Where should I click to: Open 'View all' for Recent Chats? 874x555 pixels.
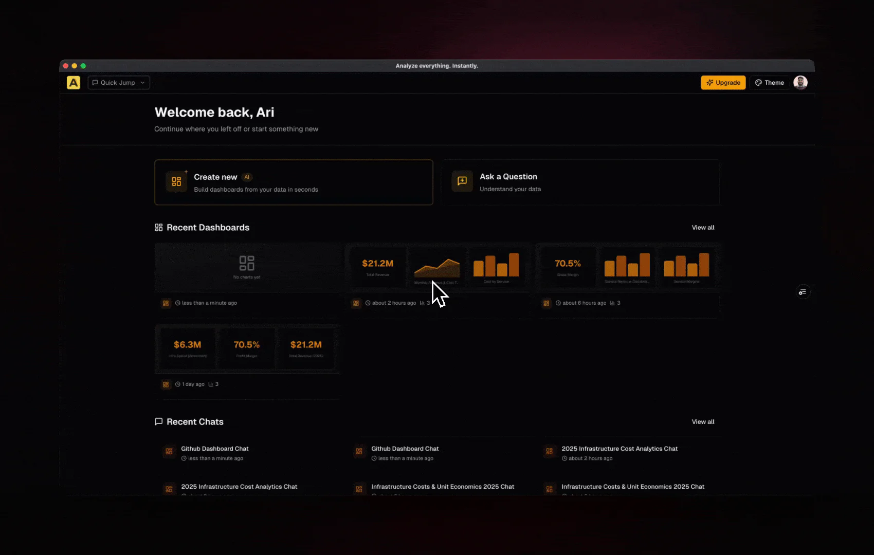tap(703, 421)
